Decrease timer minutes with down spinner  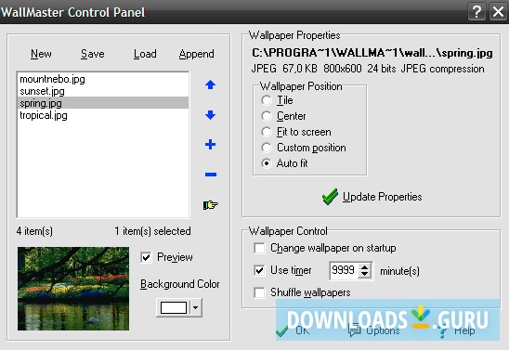(x=364, y=274)
